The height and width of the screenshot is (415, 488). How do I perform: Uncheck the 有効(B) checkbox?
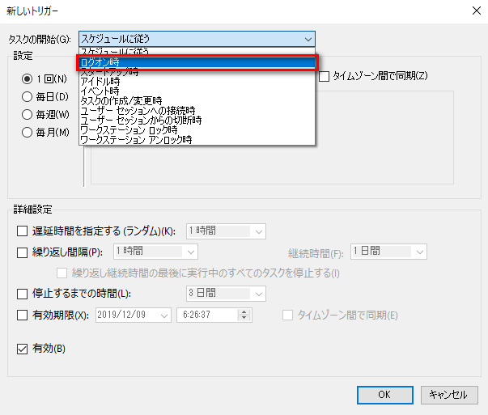[23, 349]
